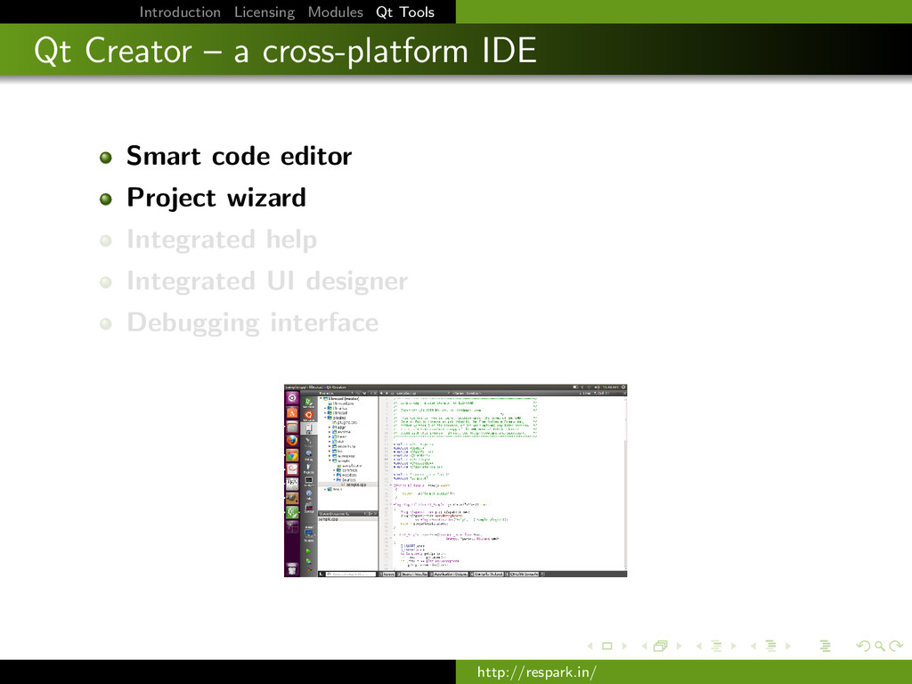Click the 'Integrated help' bullet text
The height and width of the screenshot is (684, 912).
pyautogui.click(x=222, y=240)
